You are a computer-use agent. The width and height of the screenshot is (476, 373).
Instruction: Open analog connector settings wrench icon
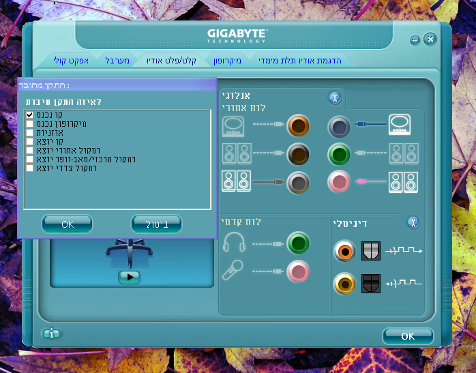pos(335,98)
